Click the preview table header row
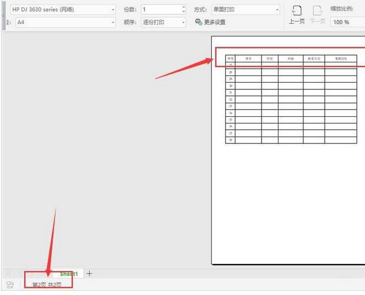 [286, 57]
